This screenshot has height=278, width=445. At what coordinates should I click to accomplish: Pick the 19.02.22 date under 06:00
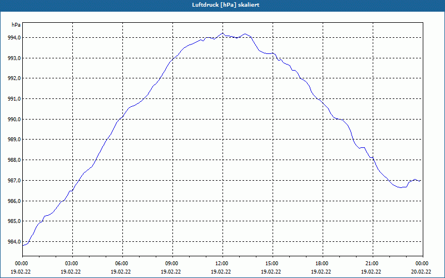(121, 272)
